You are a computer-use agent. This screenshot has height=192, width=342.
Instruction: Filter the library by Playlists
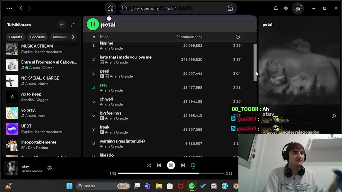[16, 37]
